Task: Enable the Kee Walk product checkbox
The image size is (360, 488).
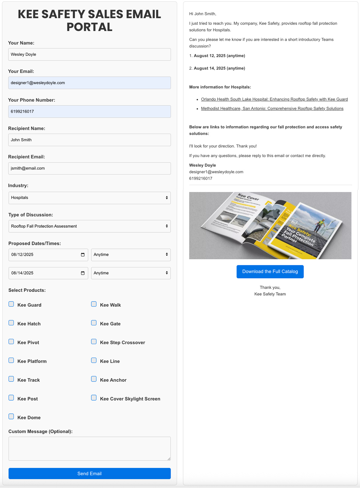Action: (94, 304)
